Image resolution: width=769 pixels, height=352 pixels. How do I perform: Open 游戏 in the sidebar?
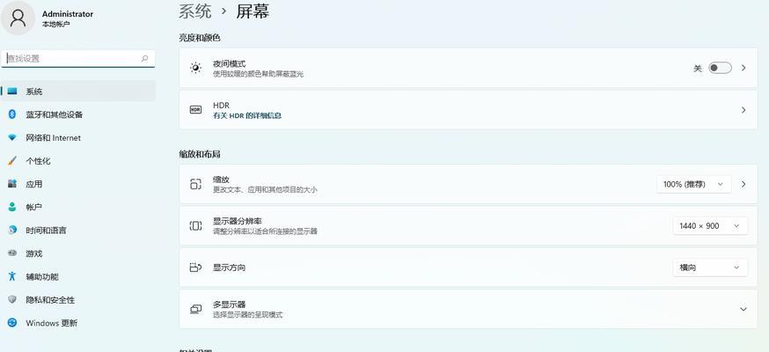point(78,253)
